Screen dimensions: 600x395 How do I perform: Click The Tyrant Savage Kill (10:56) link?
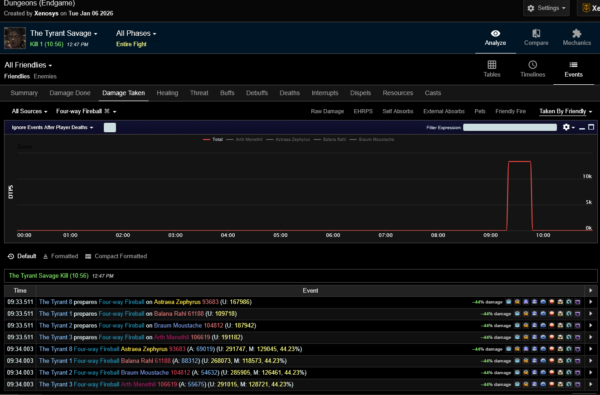coord(49,275)
